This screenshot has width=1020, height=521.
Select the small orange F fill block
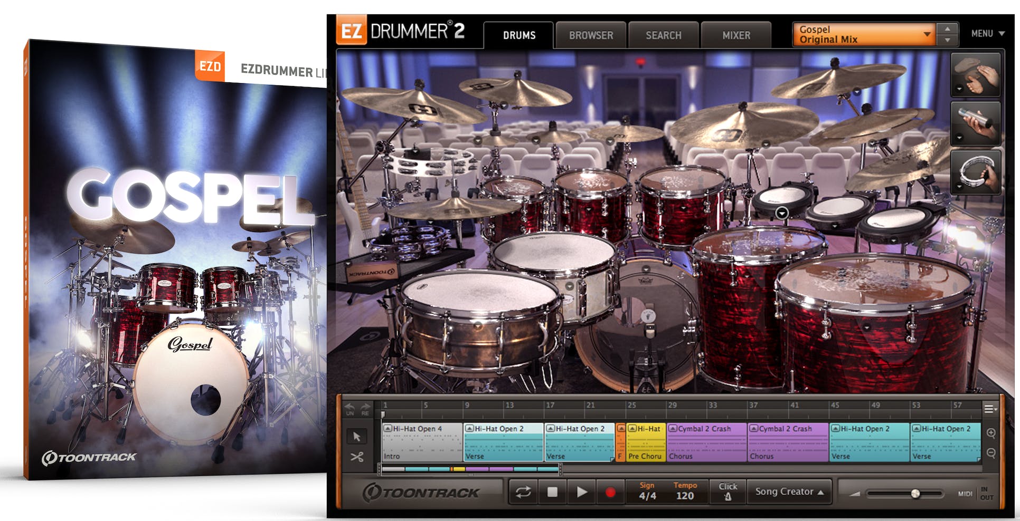click(x=620, y=442)
